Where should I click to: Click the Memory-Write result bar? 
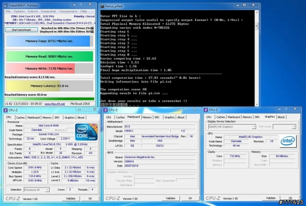[x=50, y=68]
